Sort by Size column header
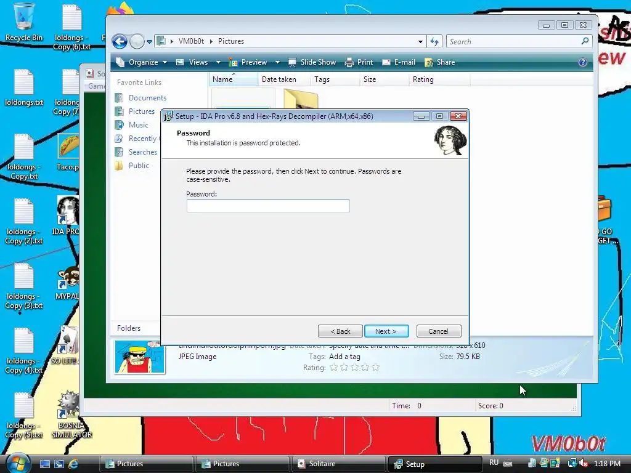631x473 pixels. tap(384, 79)
